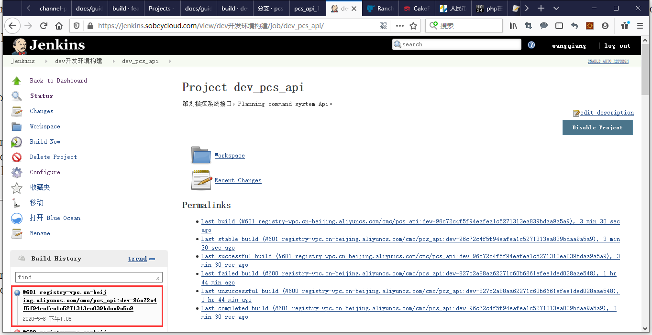Screen dimensions: 652x335
Task: Bookmark this page with the star icon
Action: tap(413, 26)
